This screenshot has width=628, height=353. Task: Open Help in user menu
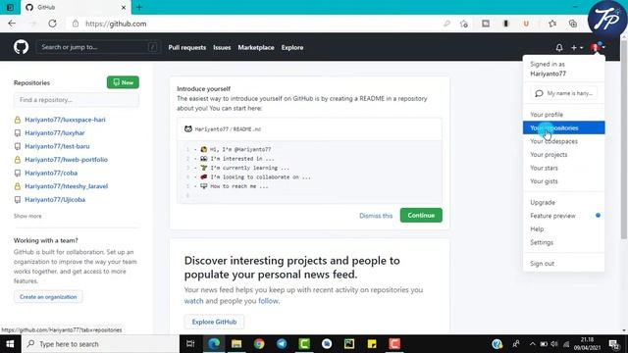[563, 228]
